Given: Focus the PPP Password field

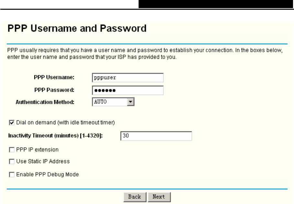Looking at the screenshot, I should 128,90.
